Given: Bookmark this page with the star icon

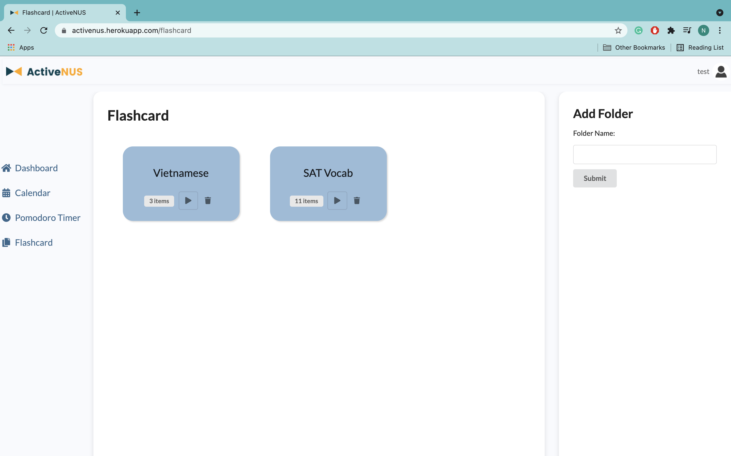Looking at the screenshot, I should (x=618, y=30).
